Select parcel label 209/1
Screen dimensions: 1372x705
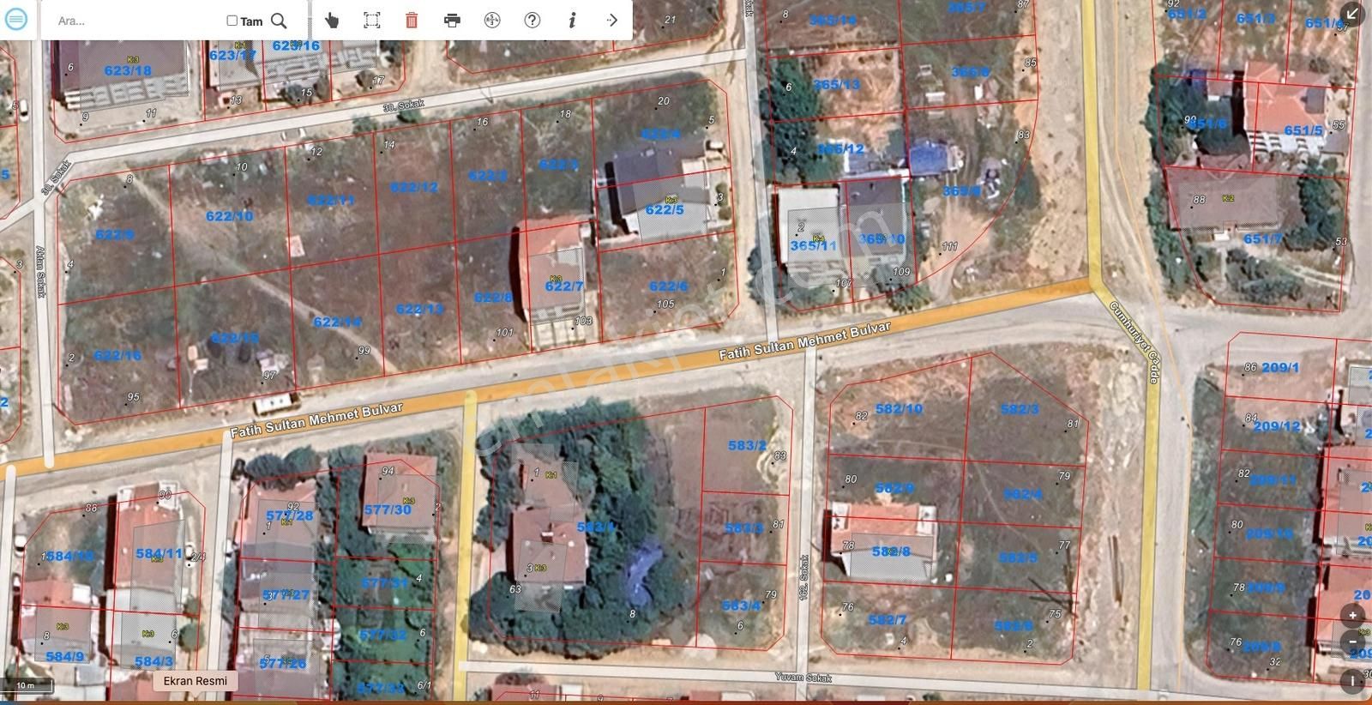[1280, 367]
